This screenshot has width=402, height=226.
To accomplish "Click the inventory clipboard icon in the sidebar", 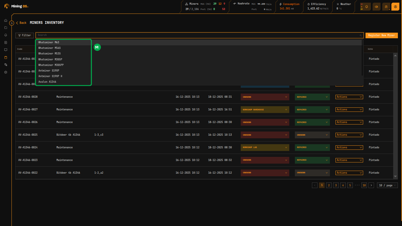I will 6,57.
